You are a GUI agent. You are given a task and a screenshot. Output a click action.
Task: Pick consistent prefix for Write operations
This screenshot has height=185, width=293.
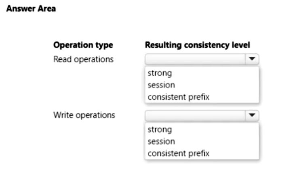(179, 154)
